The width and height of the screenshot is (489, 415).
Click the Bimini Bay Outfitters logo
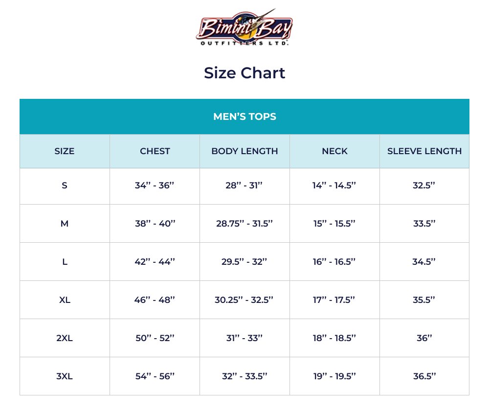pos(244,28)
